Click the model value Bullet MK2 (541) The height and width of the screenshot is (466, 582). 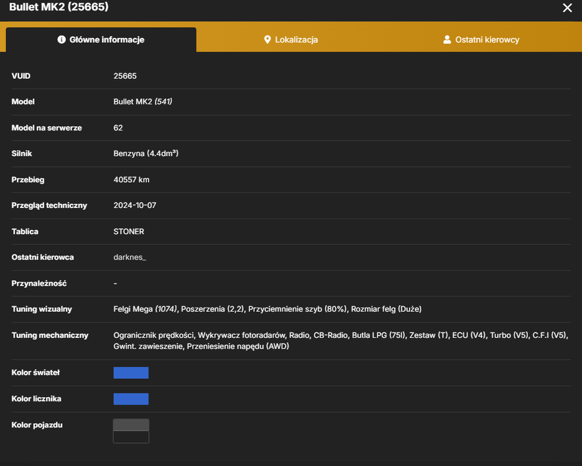tap(143, 102)
